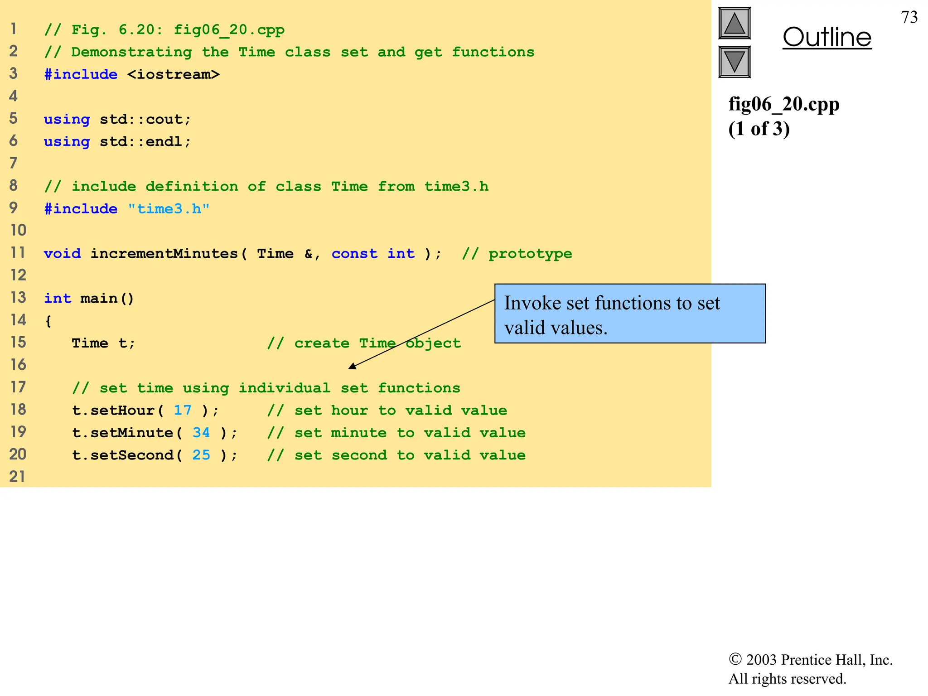Click the '(1 of 3)' page indicator
Viewport: 928px width, 696px height.
pos(759,129)
